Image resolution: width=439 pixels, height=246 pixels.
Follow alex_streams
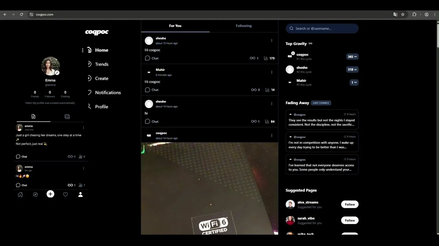pos(350,204)
